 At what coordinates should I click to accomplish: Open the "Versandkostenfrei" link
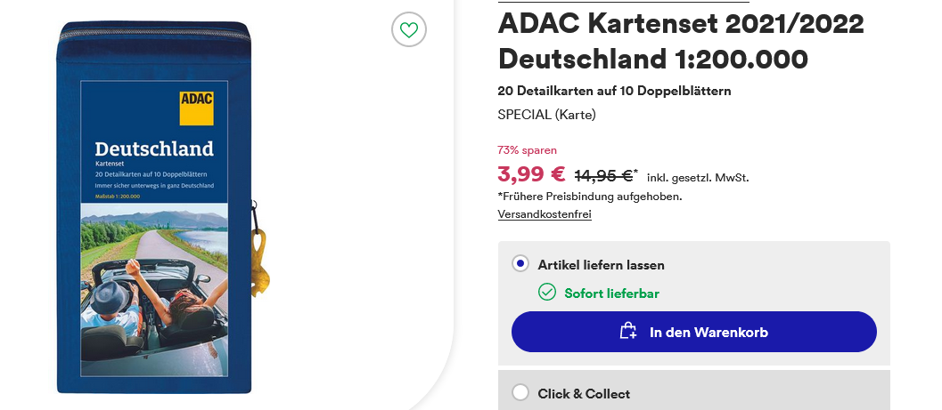545,214
